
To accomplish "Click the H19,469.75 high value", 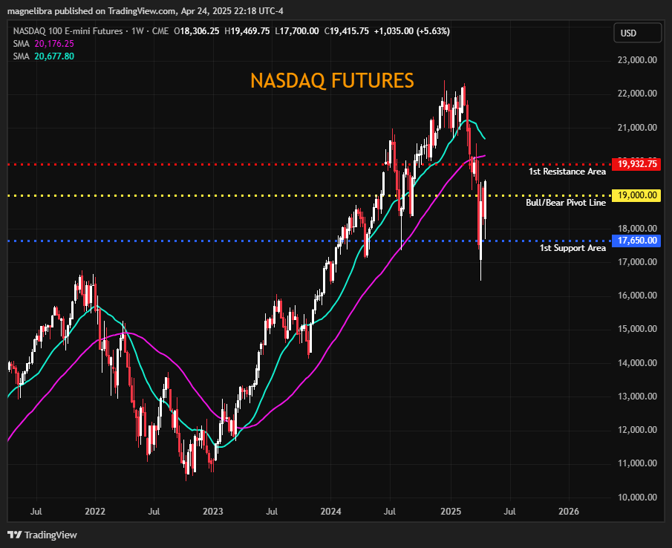I will 247,31.
